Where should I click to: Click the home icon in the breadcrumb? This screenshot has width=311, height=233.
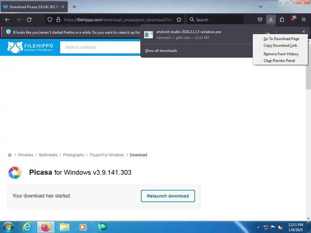(9, 155)
